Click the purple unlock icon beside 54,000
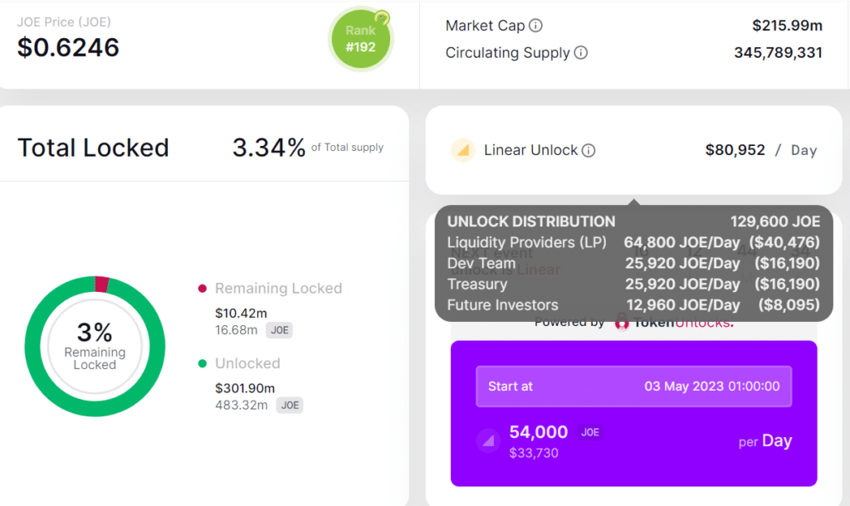Viewport: 850px width, 506px height. 487,440
